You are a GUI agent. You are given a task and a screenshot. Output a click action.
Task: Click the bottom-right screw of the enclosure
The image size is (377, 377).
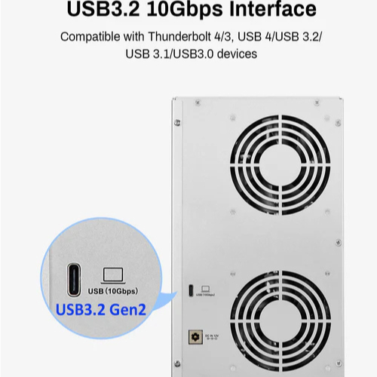click(x=339, y=363)
